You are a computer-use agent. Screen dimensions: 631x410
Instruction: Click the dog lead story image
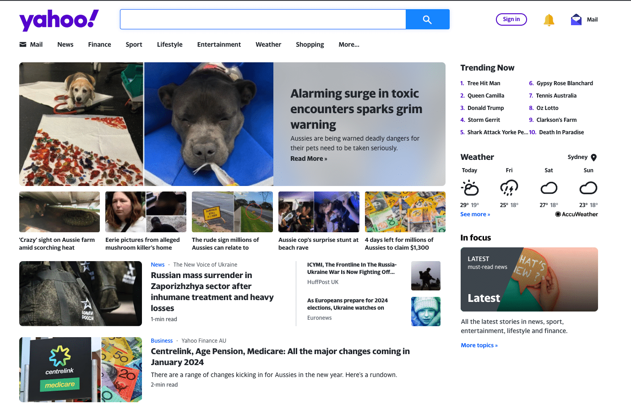146,124
